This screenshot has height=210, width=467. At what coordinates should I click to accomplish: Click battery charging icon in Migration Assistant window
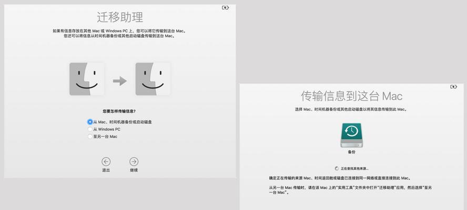pyautogui.click(x=226, y=8)
